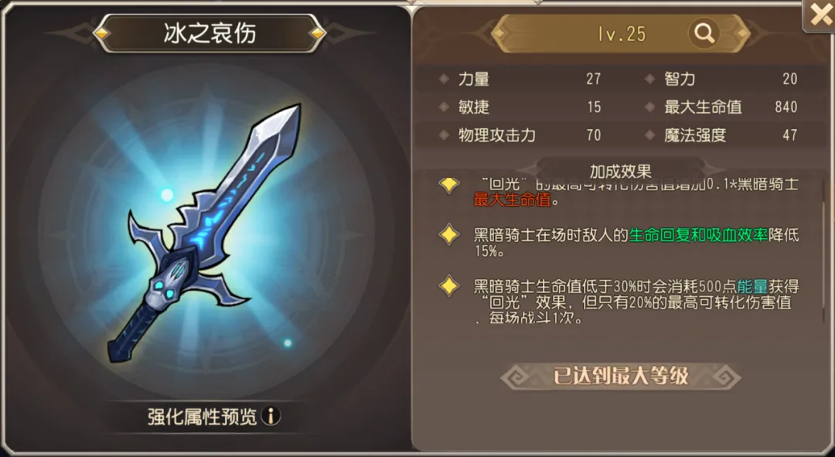Click the 敏捷 15 stat entry
The image size is (835, 457).
tap(520, 107)
